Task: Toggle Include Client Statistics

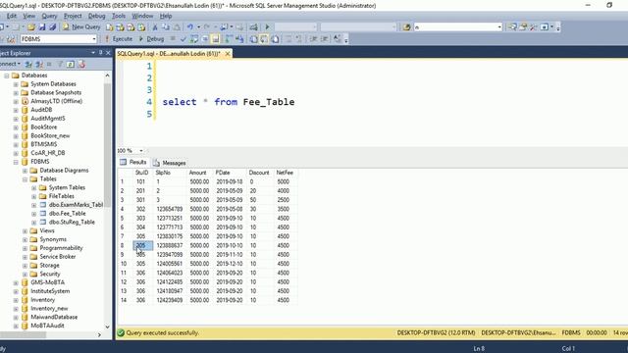Action: [x=239, y=39]
